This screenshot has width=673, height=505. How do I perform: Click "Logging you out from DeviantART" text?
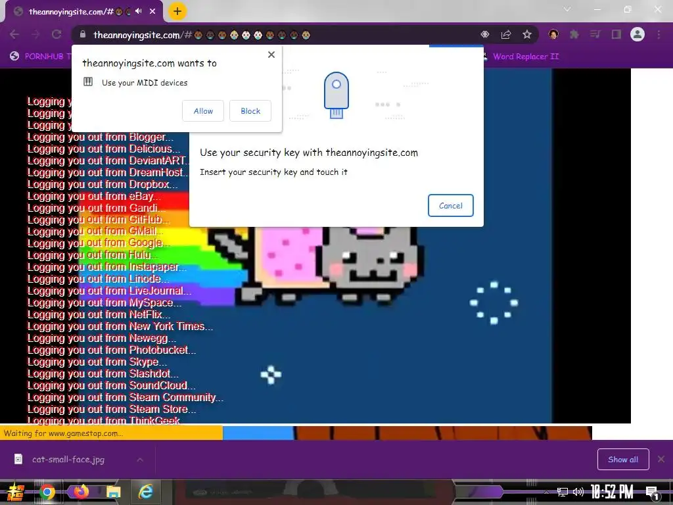(x=107, y=161)
